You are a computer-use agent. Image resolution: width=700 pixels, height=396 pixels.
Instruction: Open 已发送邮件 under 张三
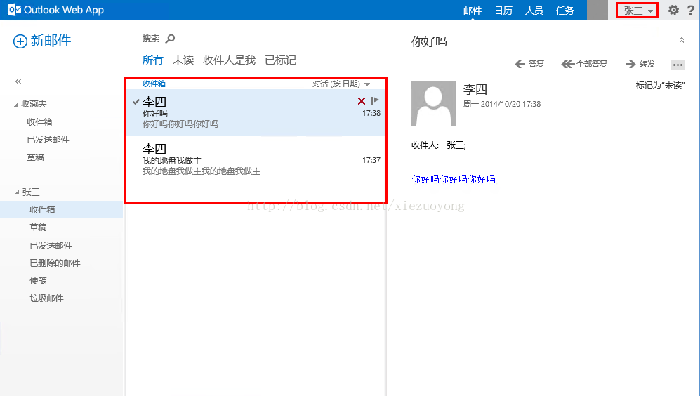click(51, 246)
